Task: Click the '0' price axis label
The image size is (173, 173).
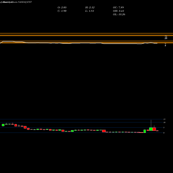Action: (x=164, y=133)
